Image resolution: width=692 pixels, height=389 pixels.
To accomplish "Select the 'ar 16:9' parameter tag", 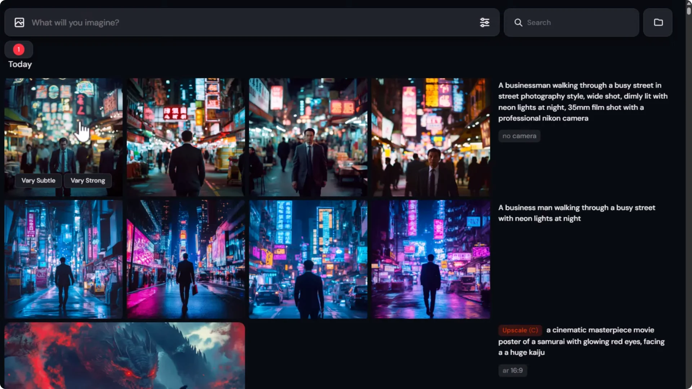I will pos(512,370).
